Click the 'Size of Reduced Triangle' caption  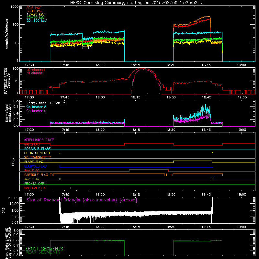(82, 200)
